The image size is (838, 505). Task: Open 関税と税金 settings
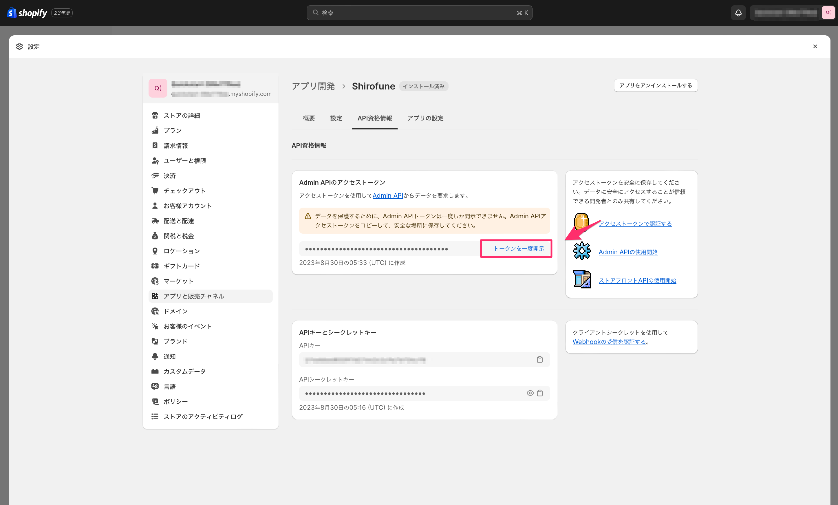click(x=211, y=236)
